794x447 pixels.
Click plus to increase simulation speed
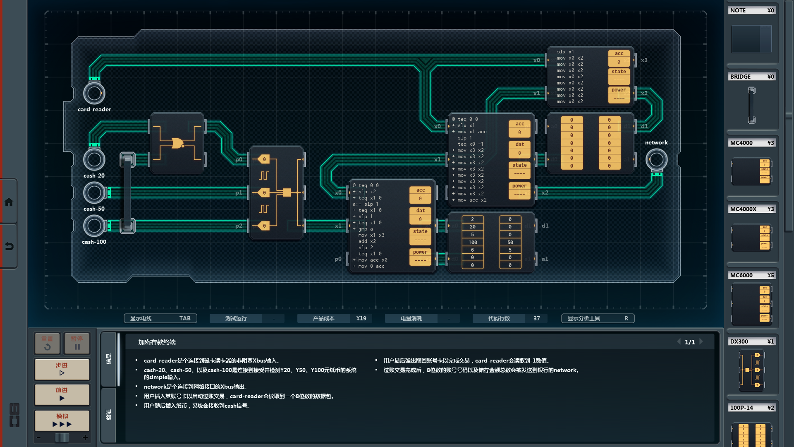(85, 437)
